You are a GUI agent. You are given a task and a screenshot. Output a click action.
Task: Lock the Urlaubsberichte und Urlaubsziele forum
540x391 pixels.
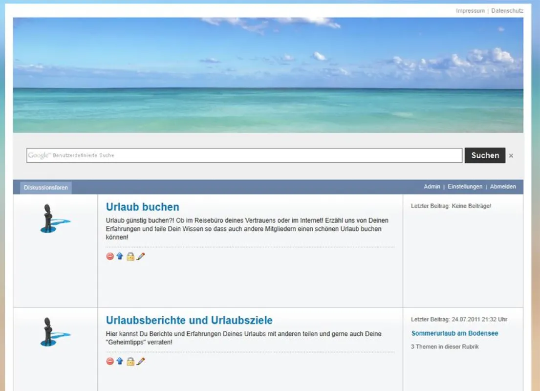point(130,361)
